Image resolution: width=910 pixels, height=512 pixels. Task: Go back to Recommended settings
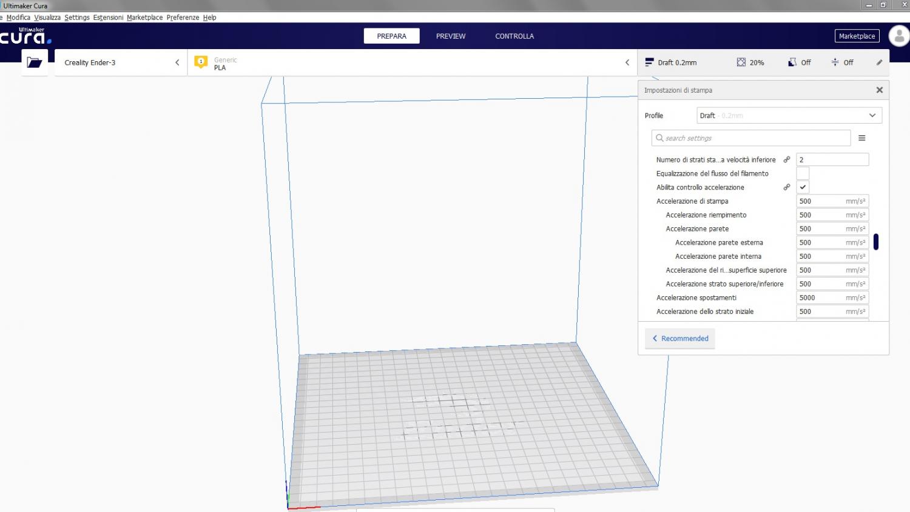point(680,339)
